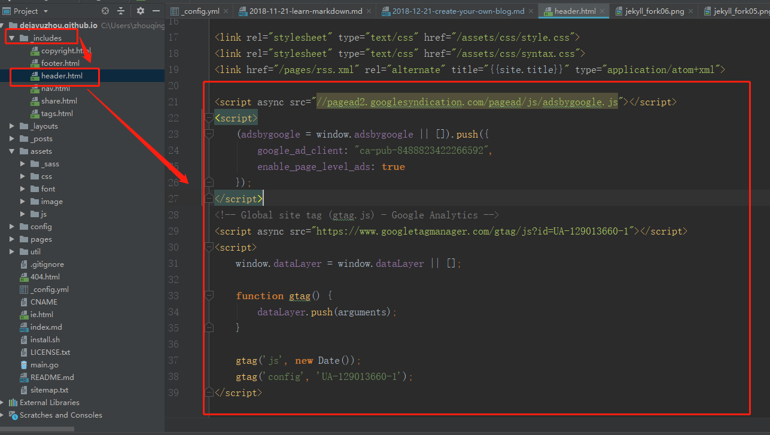Expand the font folder
Viewport: 770px width, 435px height.
click(x=23, y=189)
